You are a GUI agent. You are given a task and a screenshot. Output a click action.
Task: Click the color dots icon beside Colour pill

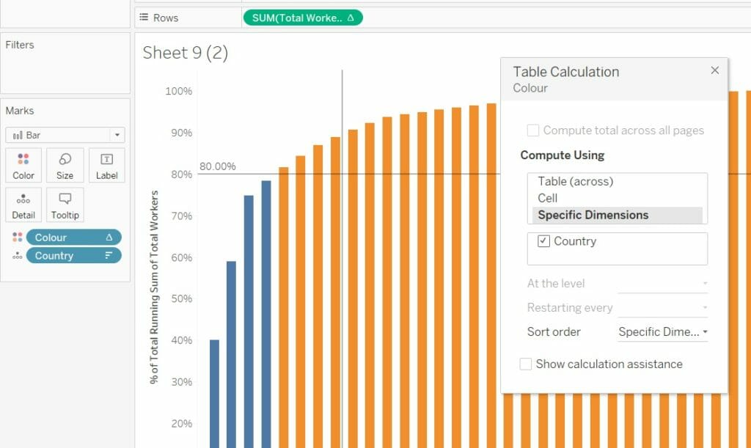pyautogui.click(x=18, y=238)
